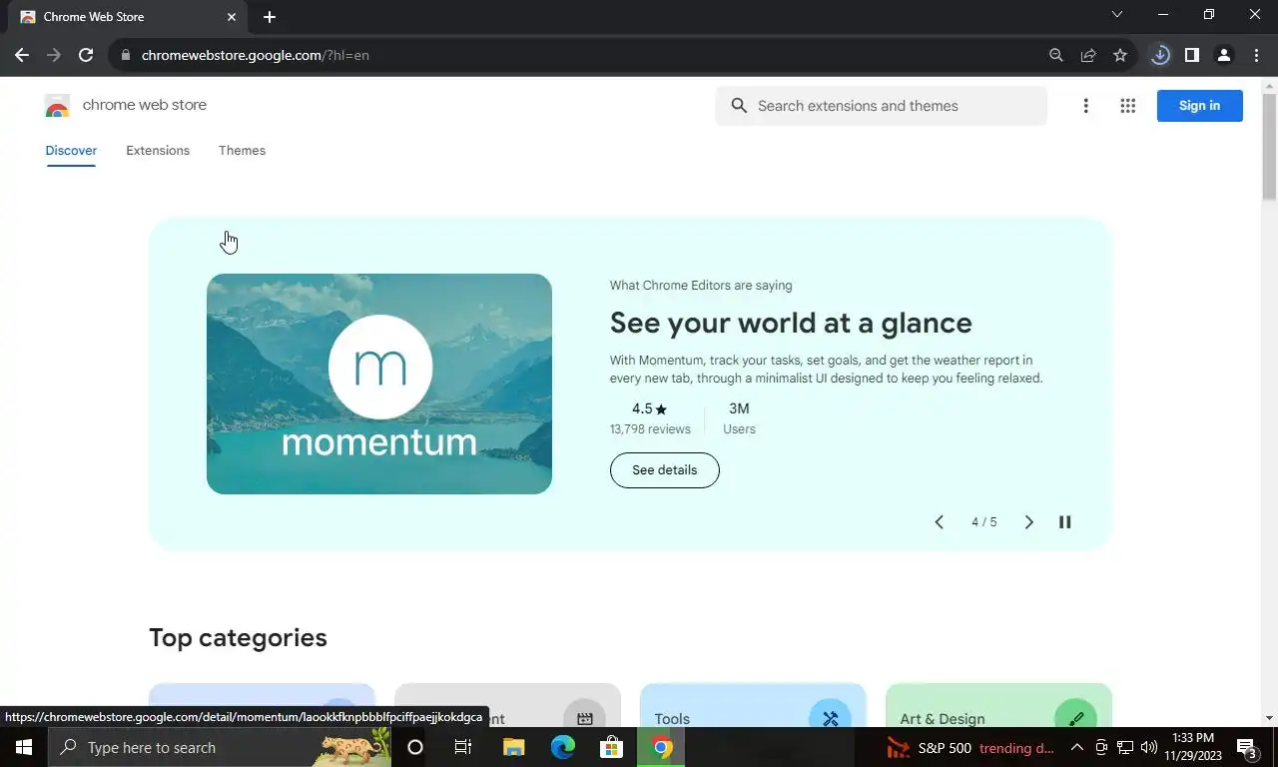Bookmark this tab with the star
The height and width of the screenshot is (767, 1278).
coord(1120,55)
